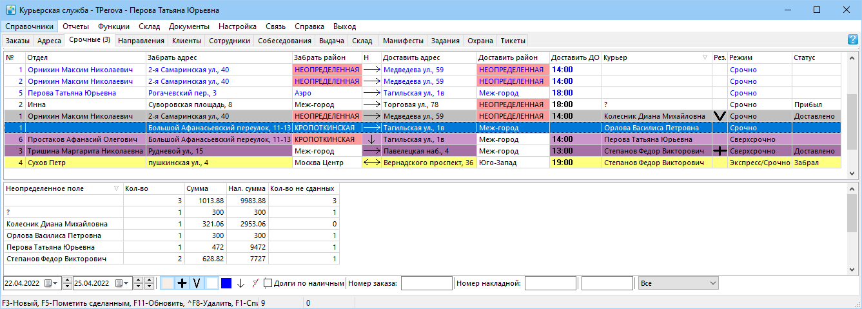Click the arrow icon in Инна row
This screenshot has height=309, width=862.
click(x=371, y=105)
